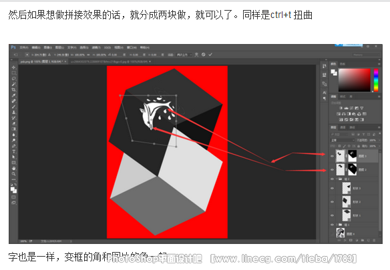The image size is (390, 270).
Task: Pick a color in the red color field
Action: (x=355, y=80)
